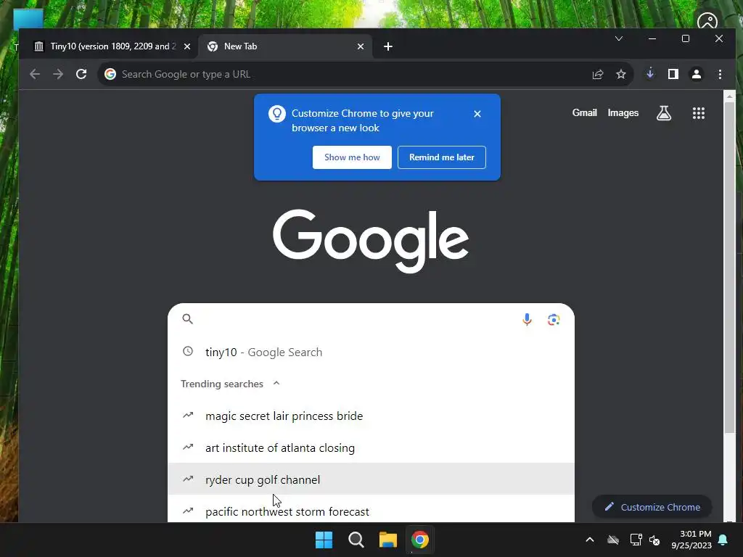Viewport: 743px width, 557px height.
Task: Click the page vertical scrollbar thumb
Action: (x=729, y=268)
